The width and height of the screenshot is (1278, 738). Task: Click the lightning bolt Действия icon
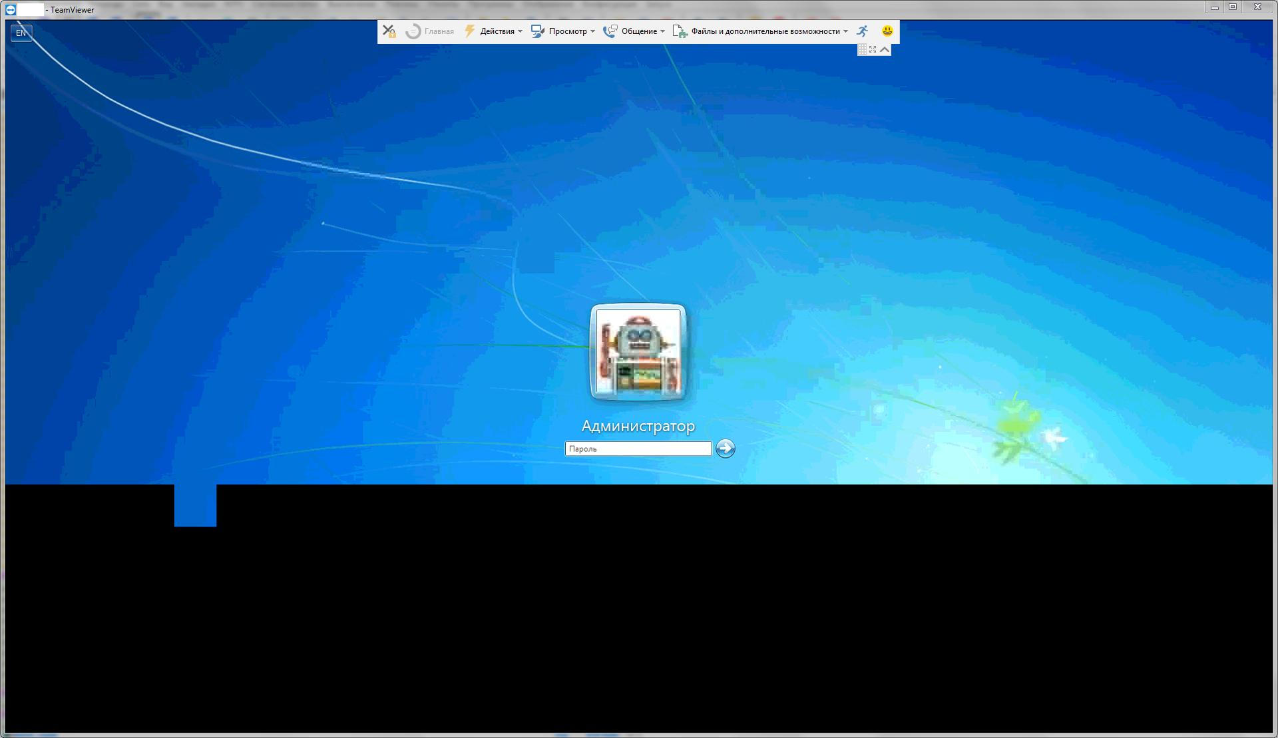pos(470,31)
